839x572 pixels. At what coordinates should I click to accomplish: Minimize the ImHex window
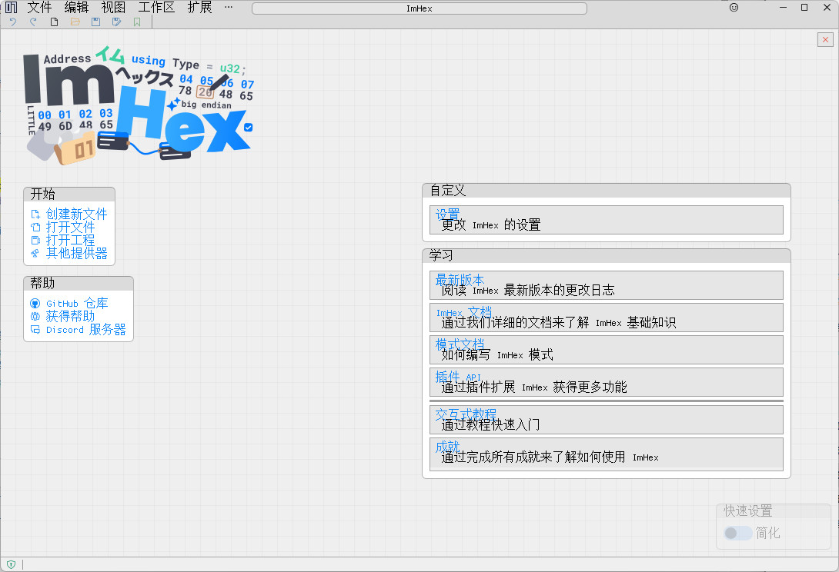[784, 8]
